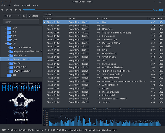
Task: Sort tracks by the Length column header
Action: tap(152, 19)
